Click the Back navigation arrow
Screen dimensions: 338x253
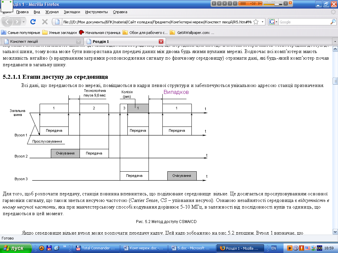[x=7, y=22]
